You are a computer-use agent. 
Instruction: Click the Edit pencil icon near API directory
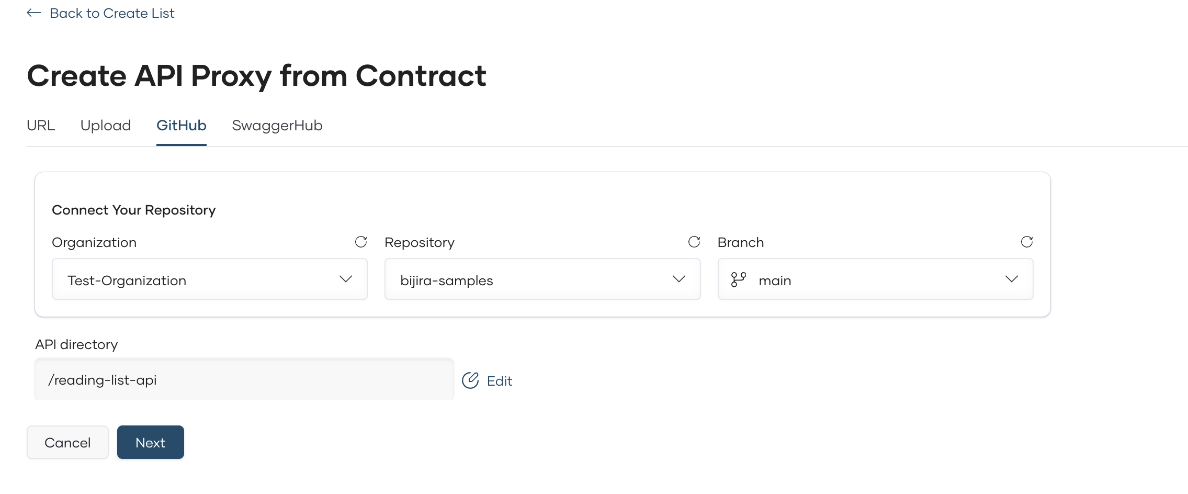(470, 380)
